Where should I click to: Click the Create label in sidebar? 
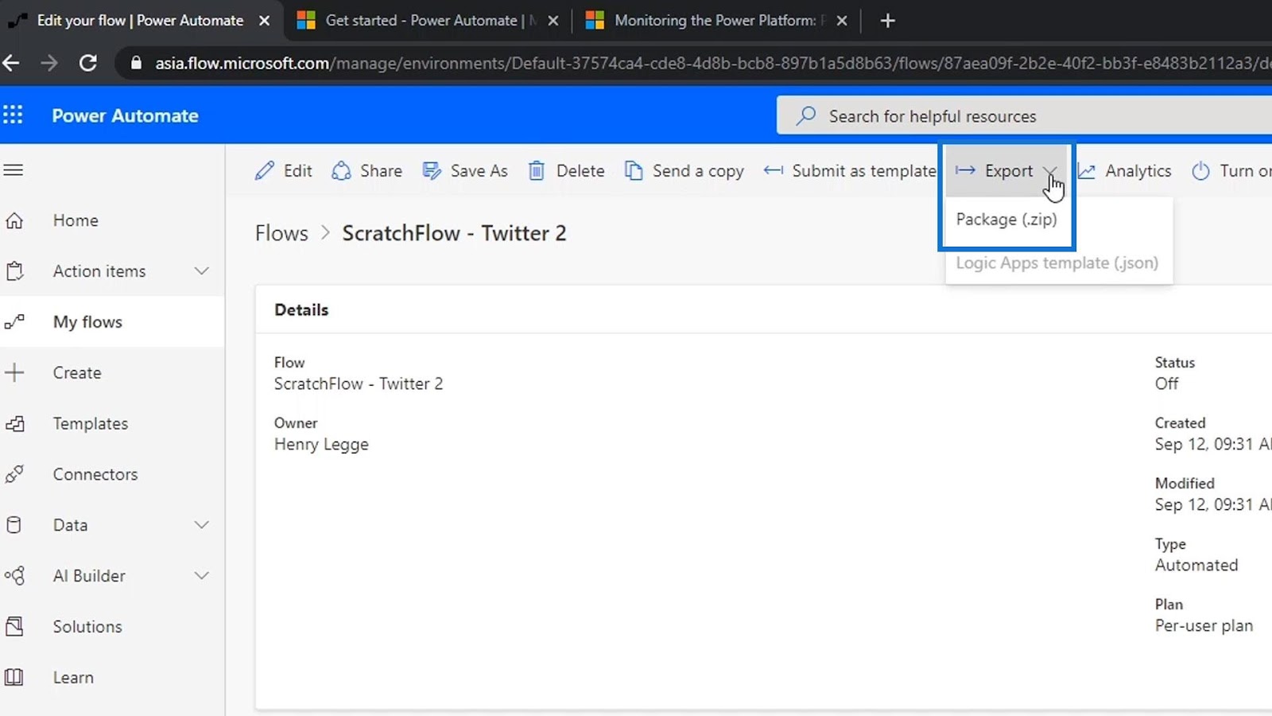[77, 373]
